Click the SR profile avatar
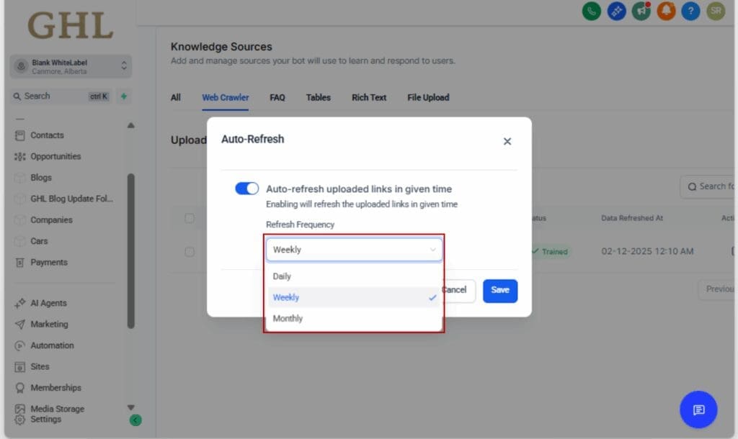Image resolution: width=738 pixels, height=439 pixels. pos(716,12)
